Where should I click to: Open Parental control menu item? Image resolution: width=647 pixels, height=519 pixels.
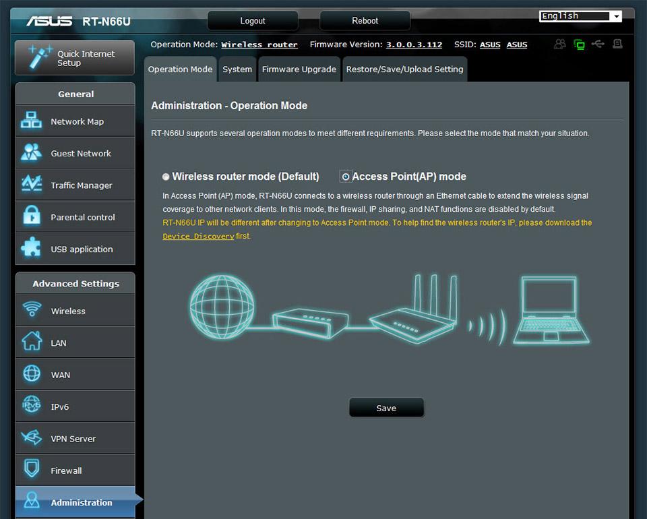click(75, 216)
